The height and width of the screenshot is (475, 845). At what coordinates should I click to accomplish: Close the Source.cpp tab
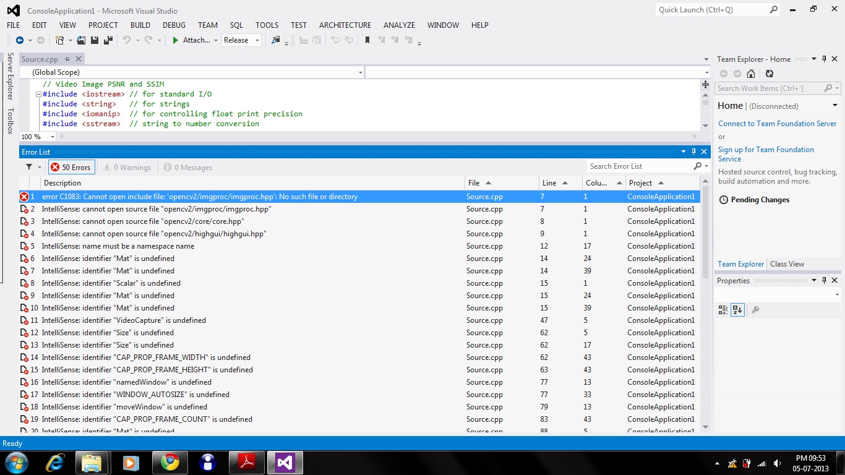pyautogui.click(x=79, y=59)
